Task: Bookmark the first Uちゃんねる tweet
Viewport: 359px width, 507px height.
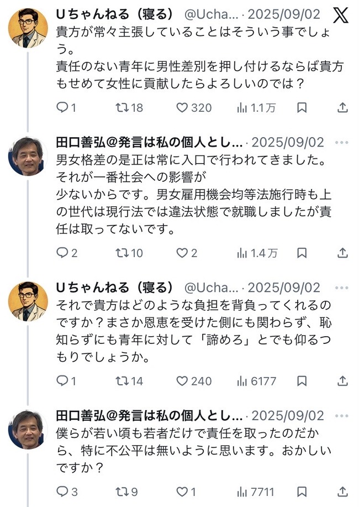Action: coord(302,107)
